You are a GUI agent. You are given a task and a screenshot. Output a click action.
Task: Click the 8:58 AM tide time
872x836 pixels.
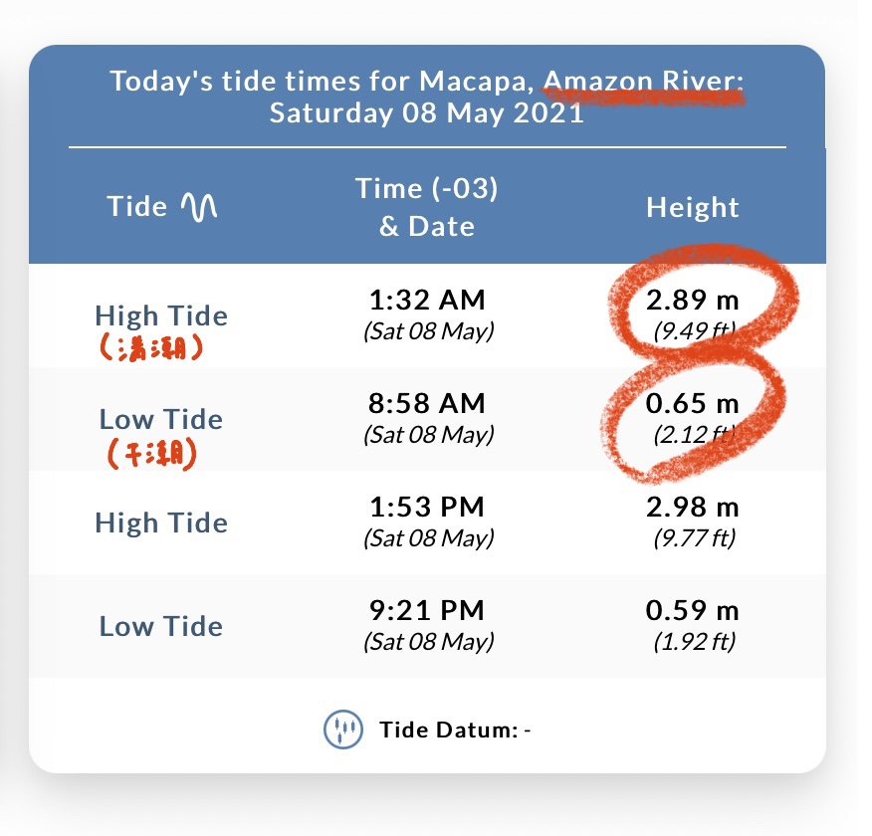[x=427, y=403]
